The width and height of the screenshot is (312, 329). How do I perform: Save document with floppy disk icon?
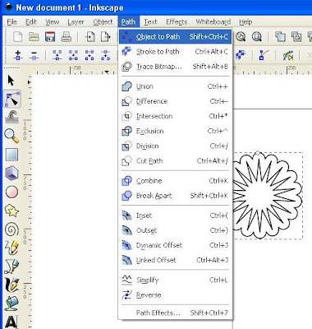pyautogui.click(x=50, y=37)
